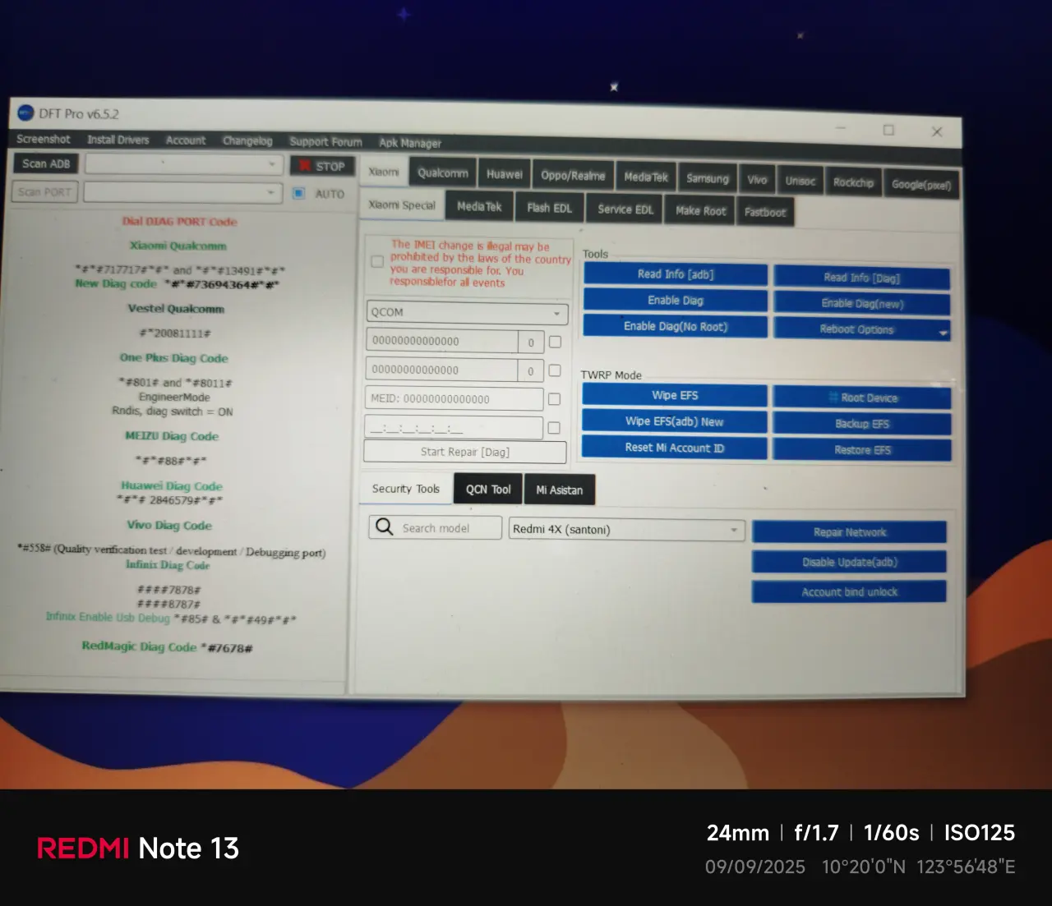Click the Restore EFS button
This screenshot has width=1052, height=906.
pos(862,450)
